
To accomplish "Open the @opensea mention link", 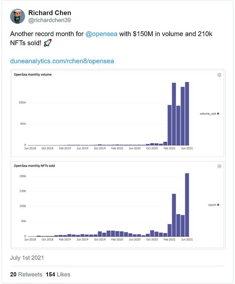I will (x=101, y=34).
